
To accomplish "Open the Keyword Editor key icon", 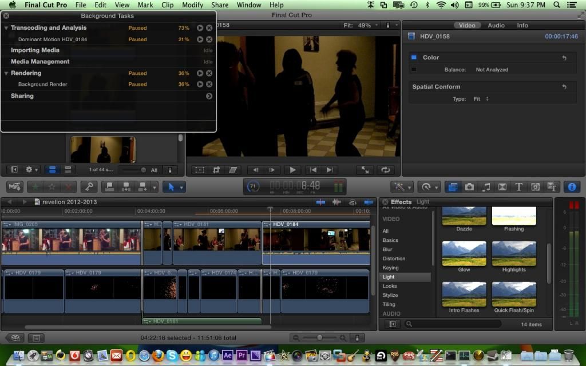I will click(x=89, y=187).
